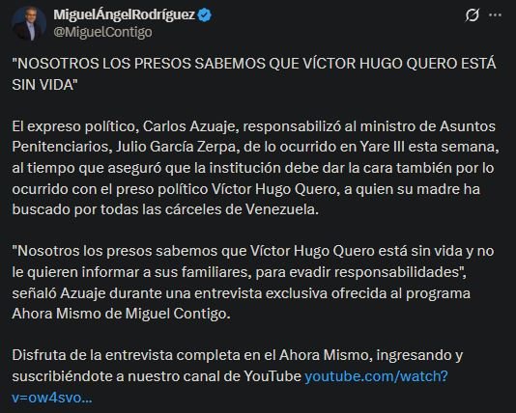Click the uppercase "SIN VIDA" headline text
Viewport: 516px width, 413px height.
click(x=44, y=85)
